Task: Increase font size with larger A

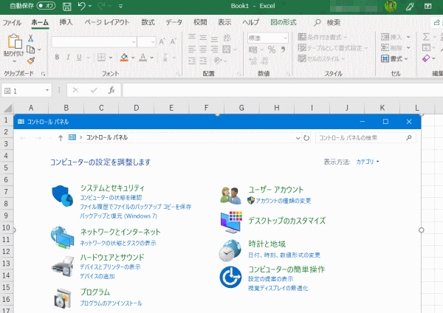Action: (x=162, y=42)
